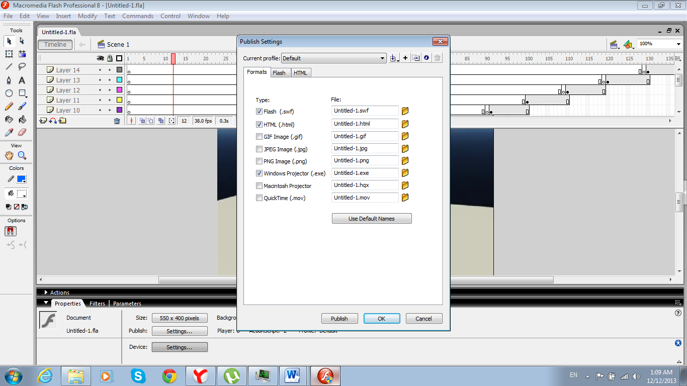Click Layer 12 magenta outline color swatch

point(119,90)
